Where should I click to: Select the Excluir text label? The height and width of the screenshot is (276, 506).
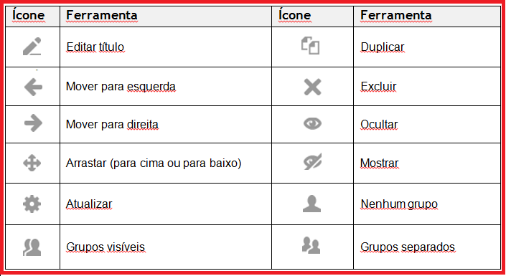pos(378,87)
